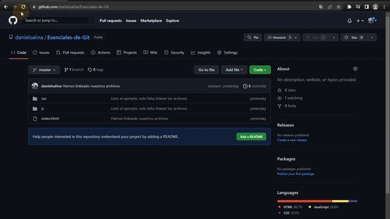This screenshot has height=219, width=390.
Task: Edit About details with gear icon
Action: [x=355, y=69]
